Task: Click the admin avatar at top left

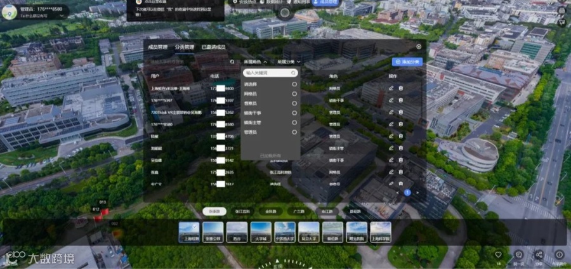Action: 9,12
